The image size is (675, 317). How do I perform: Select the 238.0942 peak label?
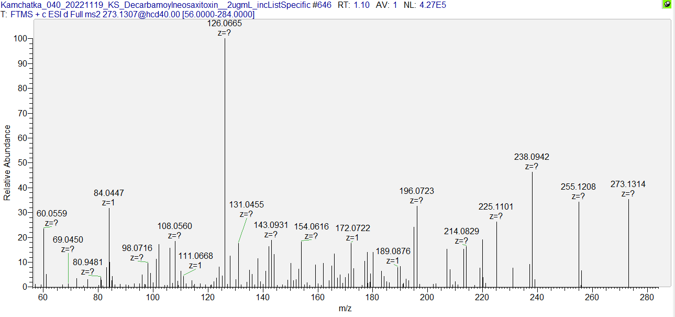coord(532,157)
